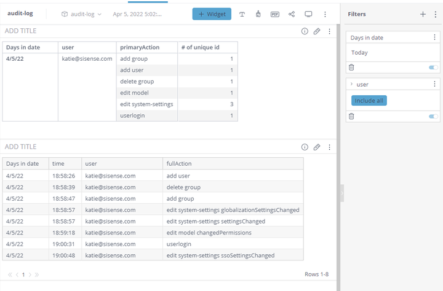Screen dimensions: 443x291
Task: Remove the user filter via trash icon
Action: tap(351, 116)
